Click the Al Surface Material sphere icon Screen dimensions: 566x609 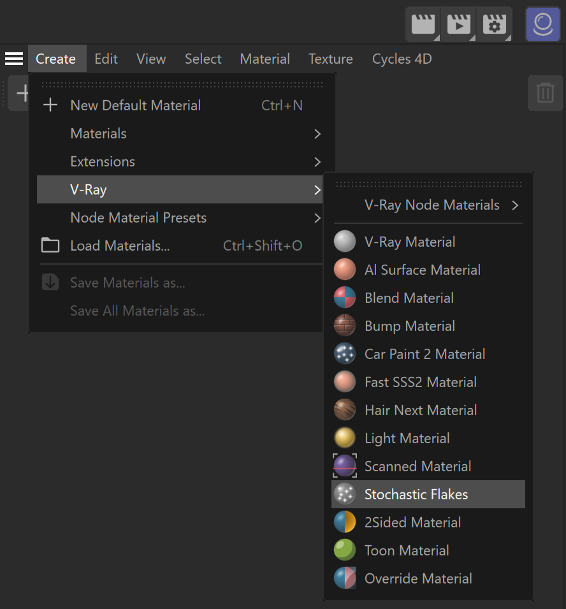(x=345, y=270)
